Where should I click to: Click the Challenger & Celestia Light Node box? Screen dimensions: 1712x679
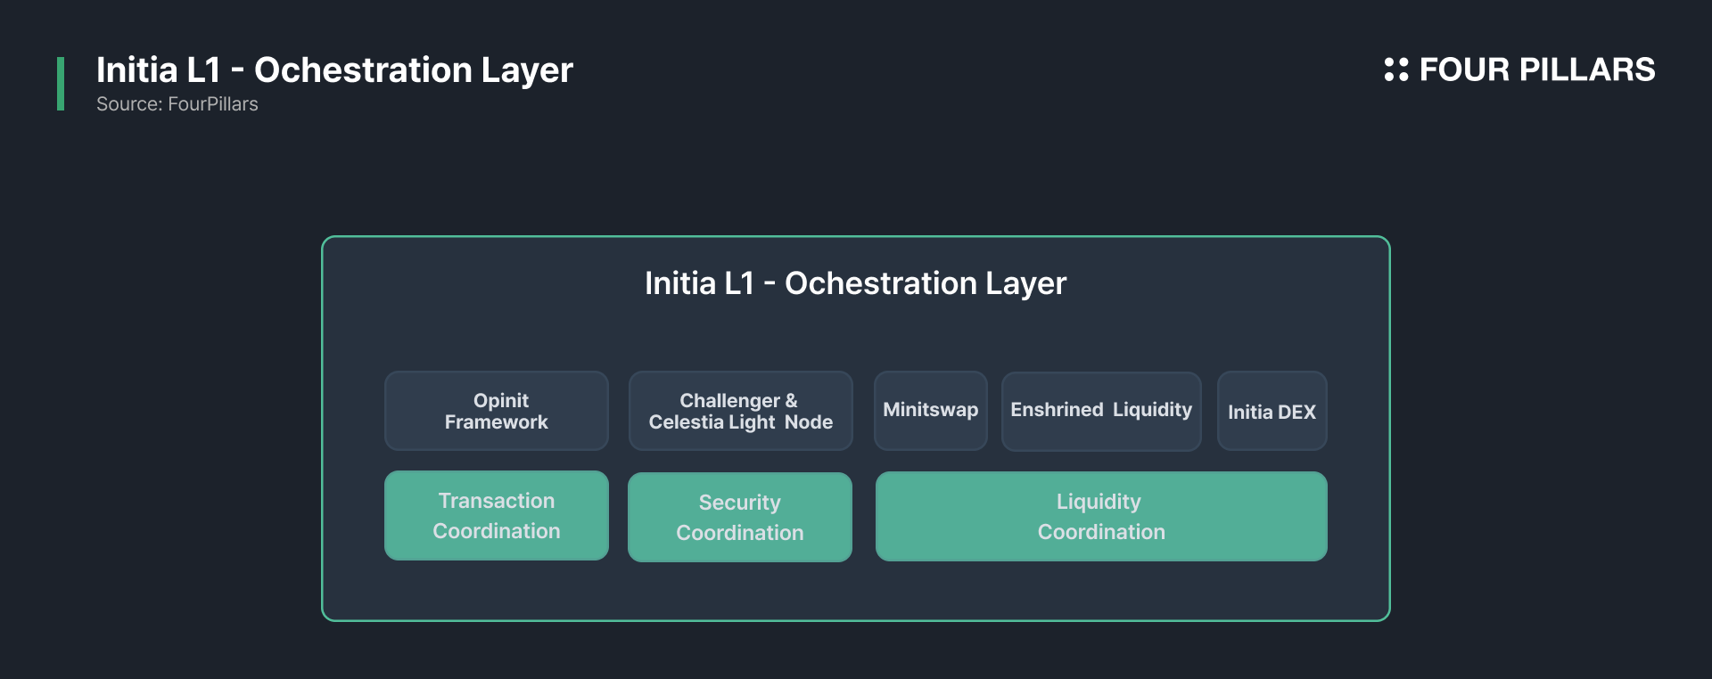pos(740,411)
